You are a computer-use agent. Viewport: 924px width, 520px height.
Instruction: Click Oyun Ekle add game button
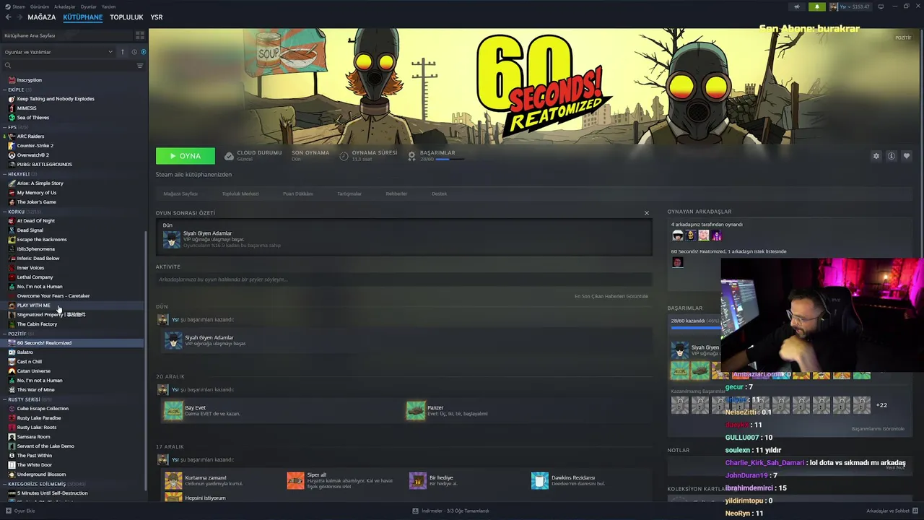[x=19, y=511]
